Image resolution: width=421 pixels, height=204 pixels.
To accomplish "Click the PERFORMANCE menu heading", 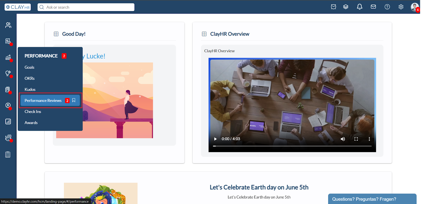I will coord(41,56).
